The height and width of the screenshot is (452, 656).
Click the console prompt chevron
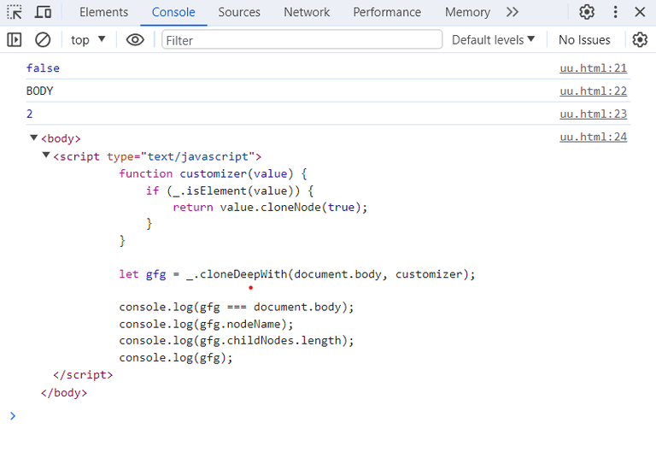point(13,415)
